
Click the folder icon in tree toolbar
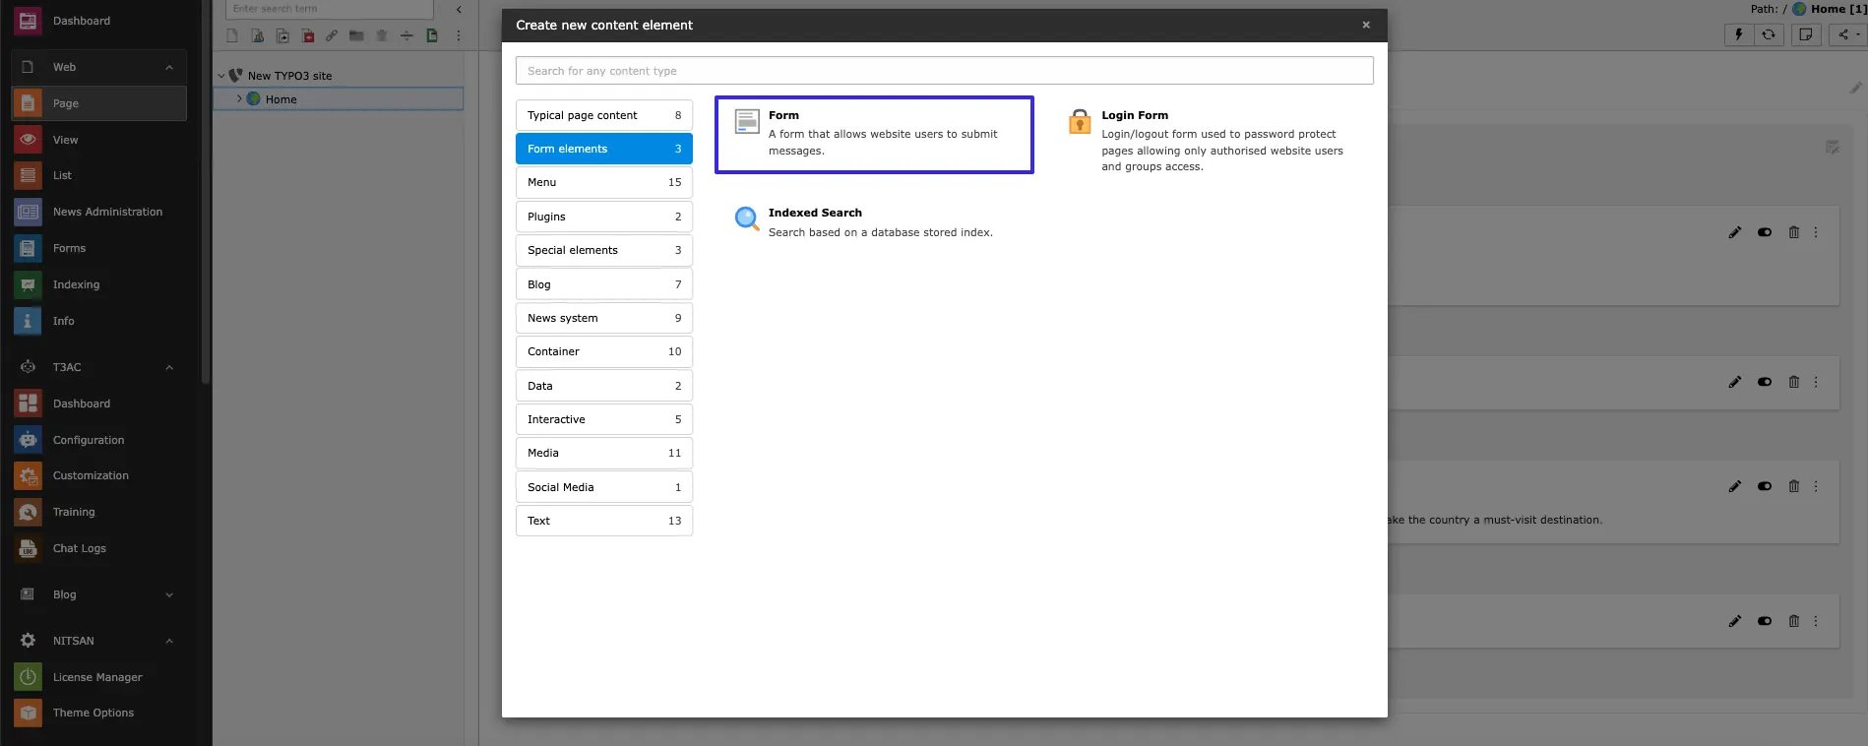(x=356, y=35)
